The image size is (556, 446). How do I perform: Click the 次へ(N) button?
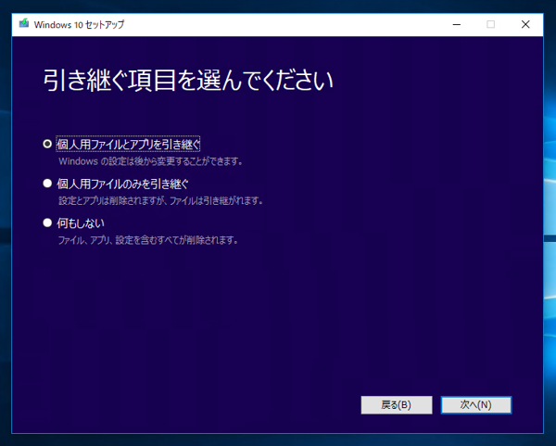click(x=476, y=405)
